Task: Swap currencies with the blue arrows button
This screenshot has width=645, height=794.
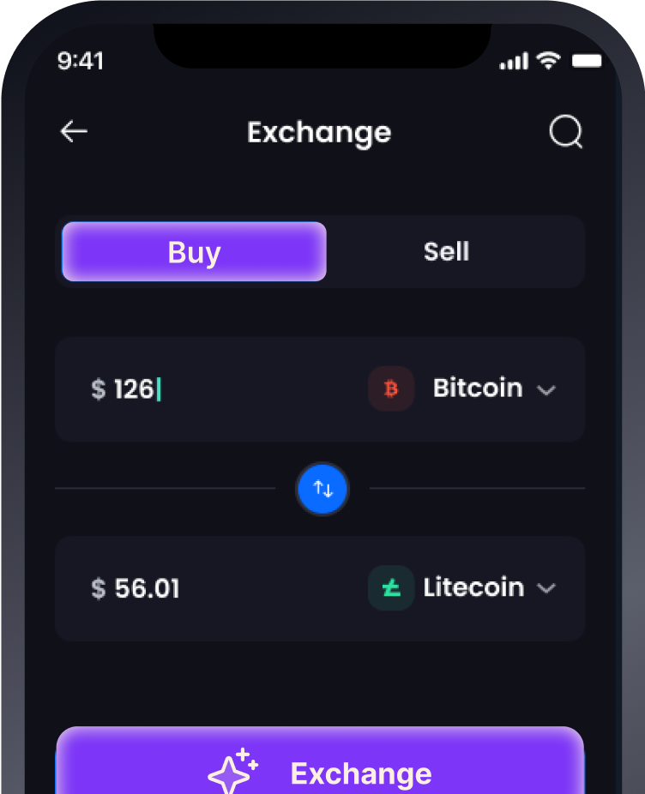Action: [322, 489]
